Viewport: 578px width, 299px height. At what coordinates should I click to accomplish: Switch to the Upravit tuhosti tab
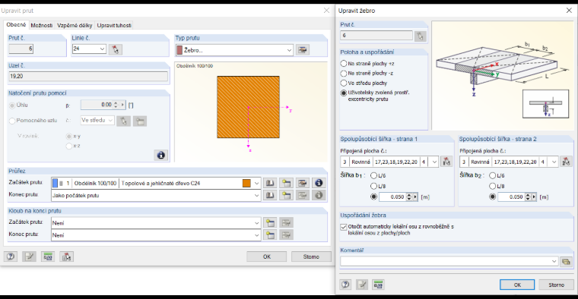(x=114, y=25)
